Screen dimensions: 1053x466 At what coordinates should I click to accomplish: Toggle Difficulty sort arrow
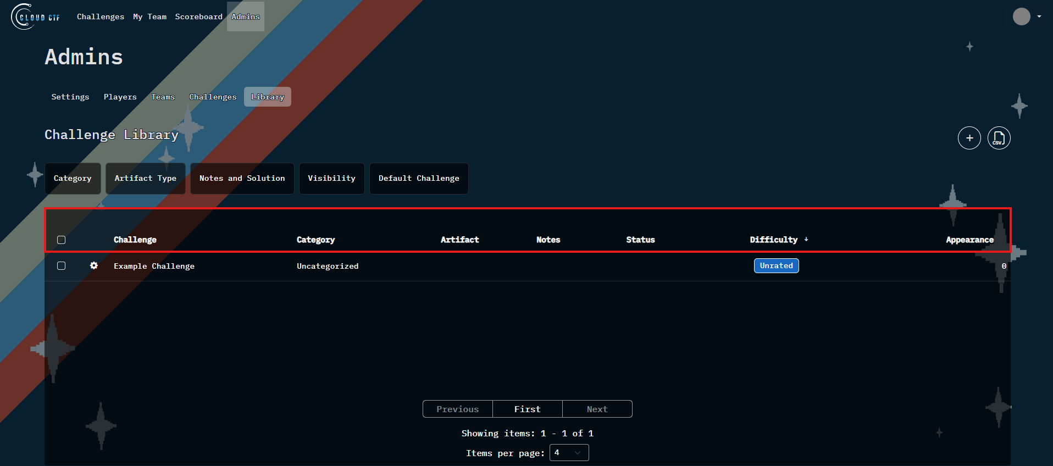click(806, 239)
